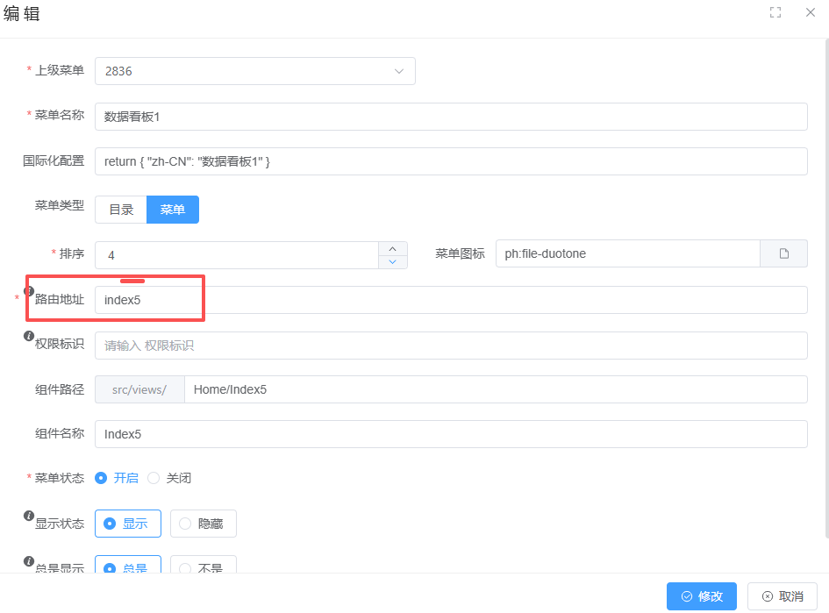The width and height of the screenshot is (829, 613).
Task: Click the 修改 submit button
Action: point(701,596)
